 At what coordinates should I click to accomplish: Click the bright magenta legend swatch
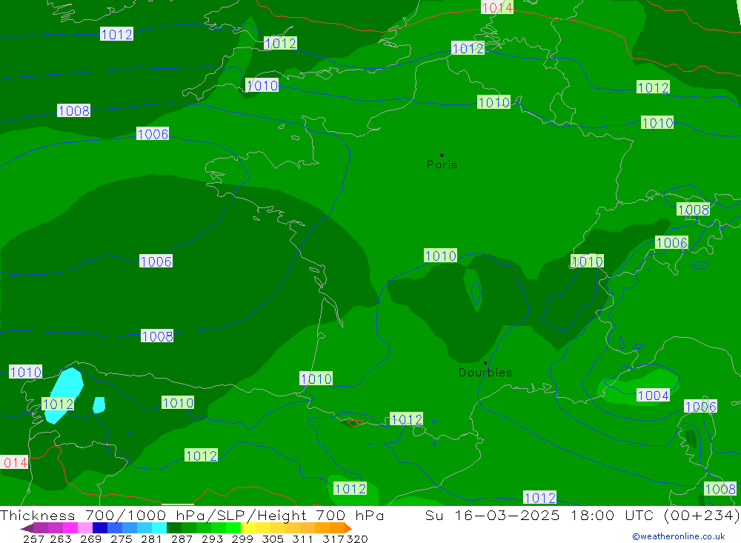pos(70,528)
